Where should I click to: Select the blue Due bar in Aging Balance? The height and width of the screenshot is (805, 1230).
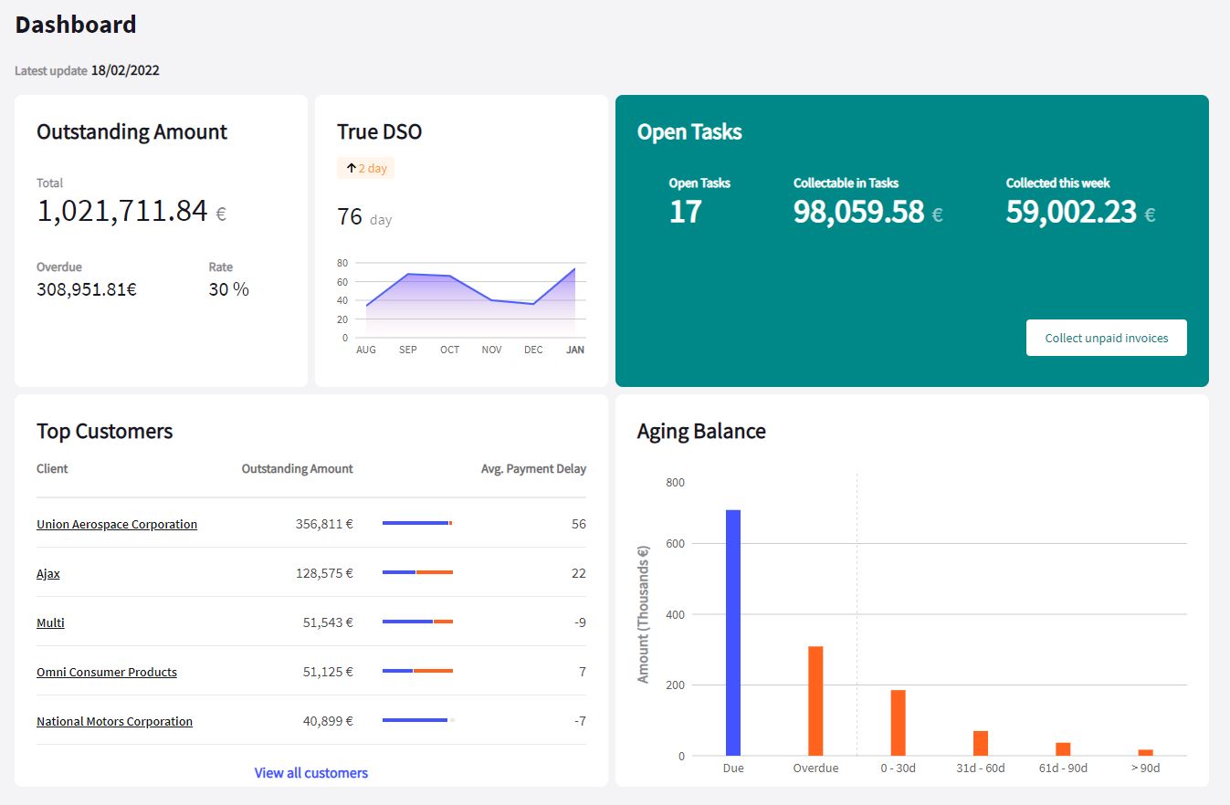[733, 630]
